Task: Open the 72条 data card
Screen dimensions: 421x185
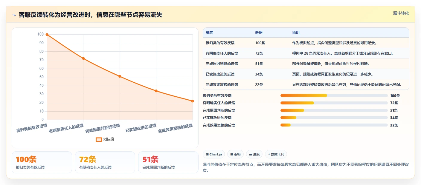Action: click(105, 162)
